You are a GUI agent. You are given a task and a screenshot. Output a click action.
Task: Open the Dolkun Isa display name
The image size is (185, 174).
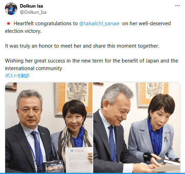click(31, 6)
